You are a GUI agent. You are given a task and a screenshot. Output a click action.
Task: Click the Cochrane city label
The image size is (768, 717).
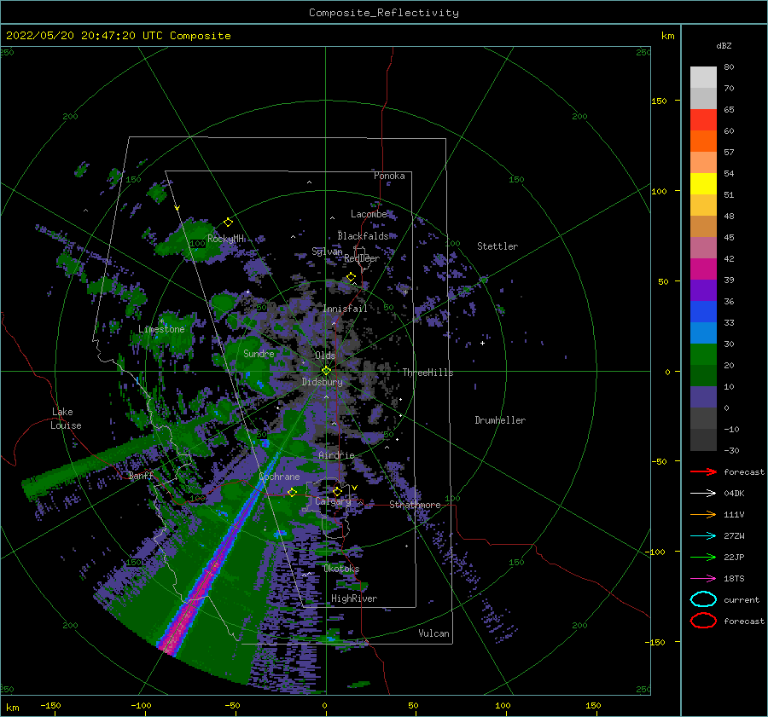pos(279,477)
